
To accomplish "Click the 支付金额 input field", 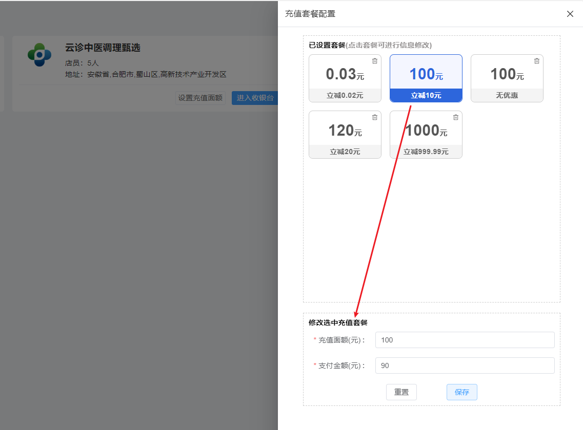I will click(x=465, y=365).
